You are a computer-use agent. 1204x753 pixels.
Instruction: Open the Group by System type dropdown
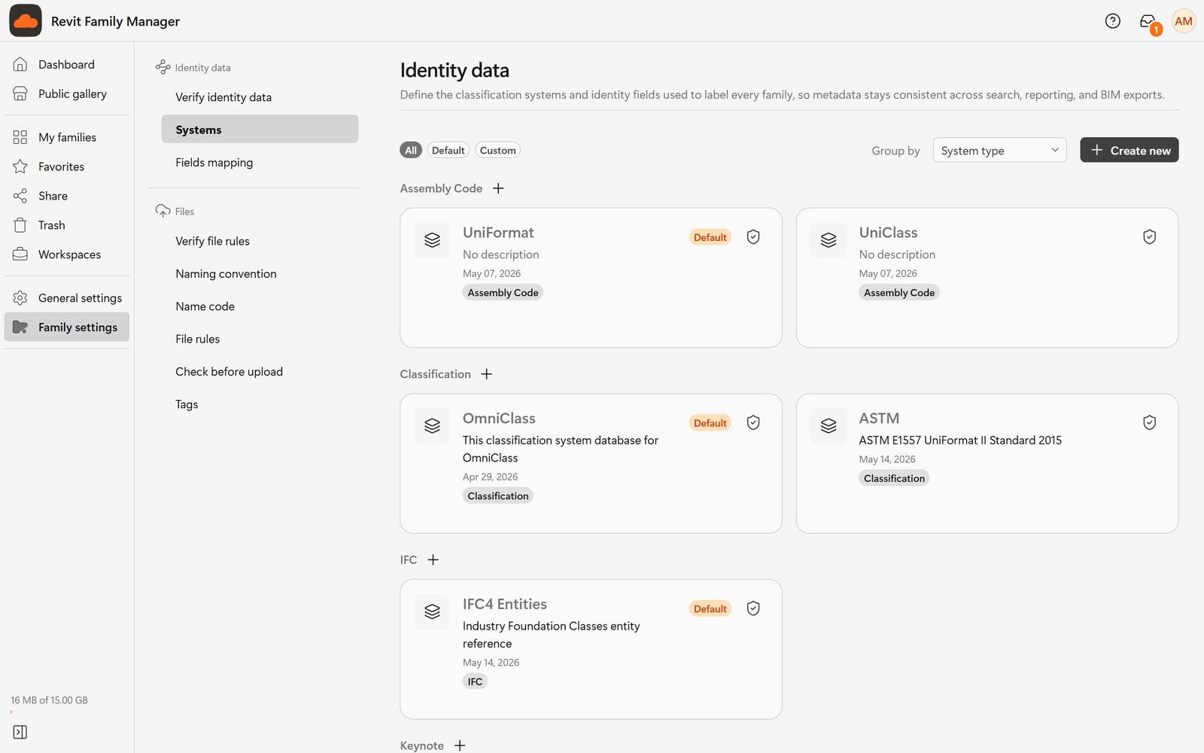[999, 150]
